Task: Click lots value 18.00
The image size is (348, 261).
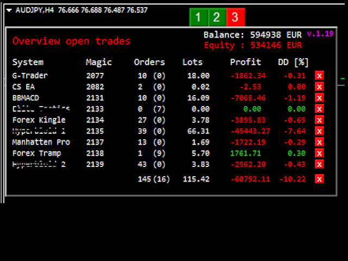Action: coord(198,76)
